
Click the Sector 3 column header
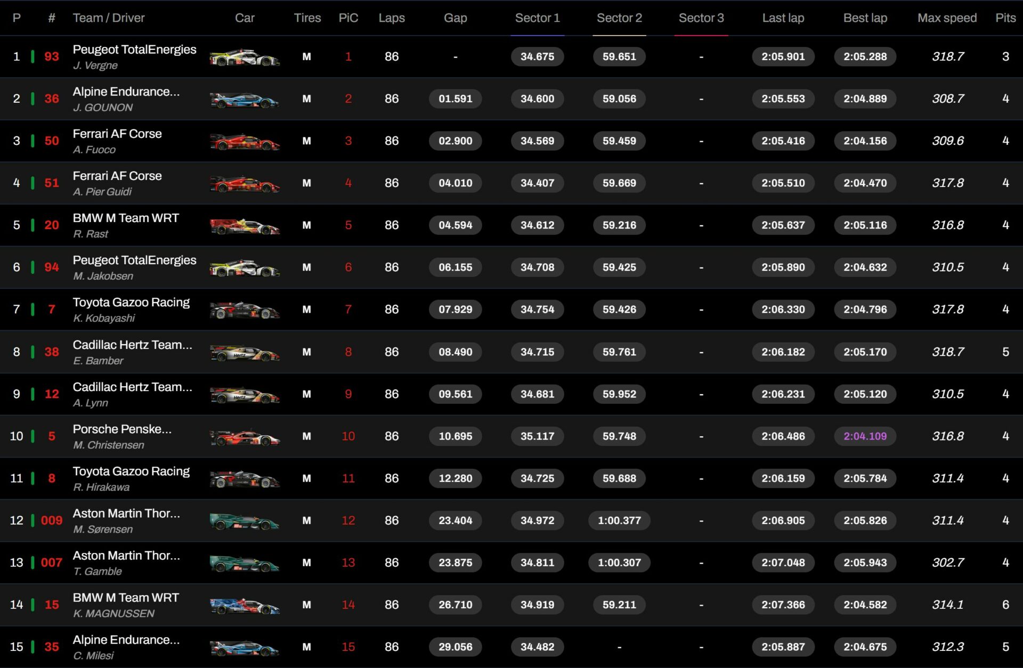pyautogui.click(x=701, y=18)
